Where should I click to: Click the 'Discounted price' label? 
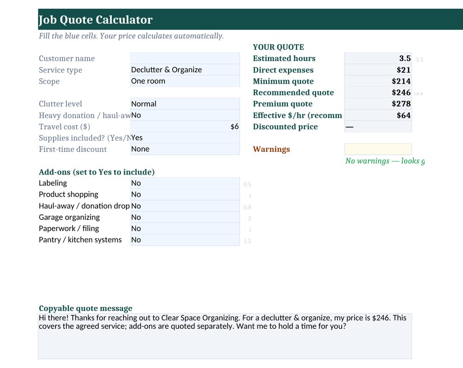(x=285, y=127)
